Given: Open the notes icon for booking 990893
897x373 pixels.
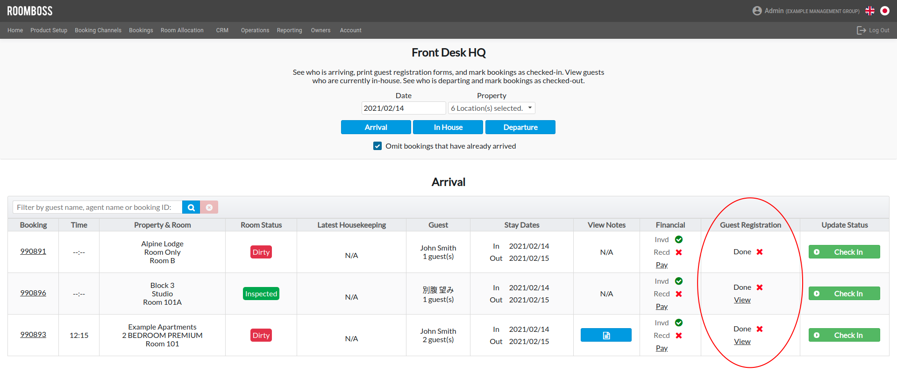Looking at the screenshot, I should [606, 335].
